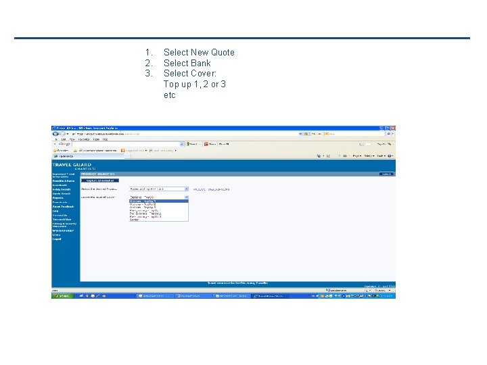The width and height of the screenshot is (487, 365).
Task: Open the Page menu in command bar
Action: (x=356, y=156)
